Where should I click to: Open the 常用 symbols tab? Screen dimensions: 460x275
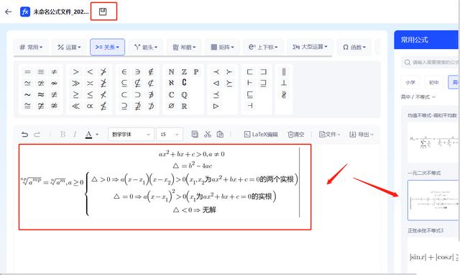click(31, 47)
